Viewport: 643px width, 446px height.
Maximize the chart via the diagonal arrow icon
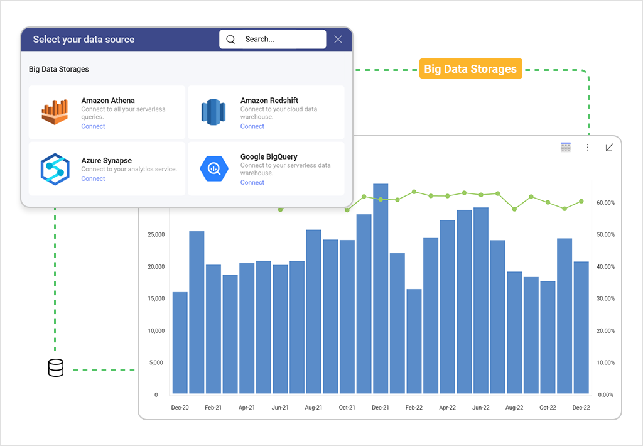(608, 147)
